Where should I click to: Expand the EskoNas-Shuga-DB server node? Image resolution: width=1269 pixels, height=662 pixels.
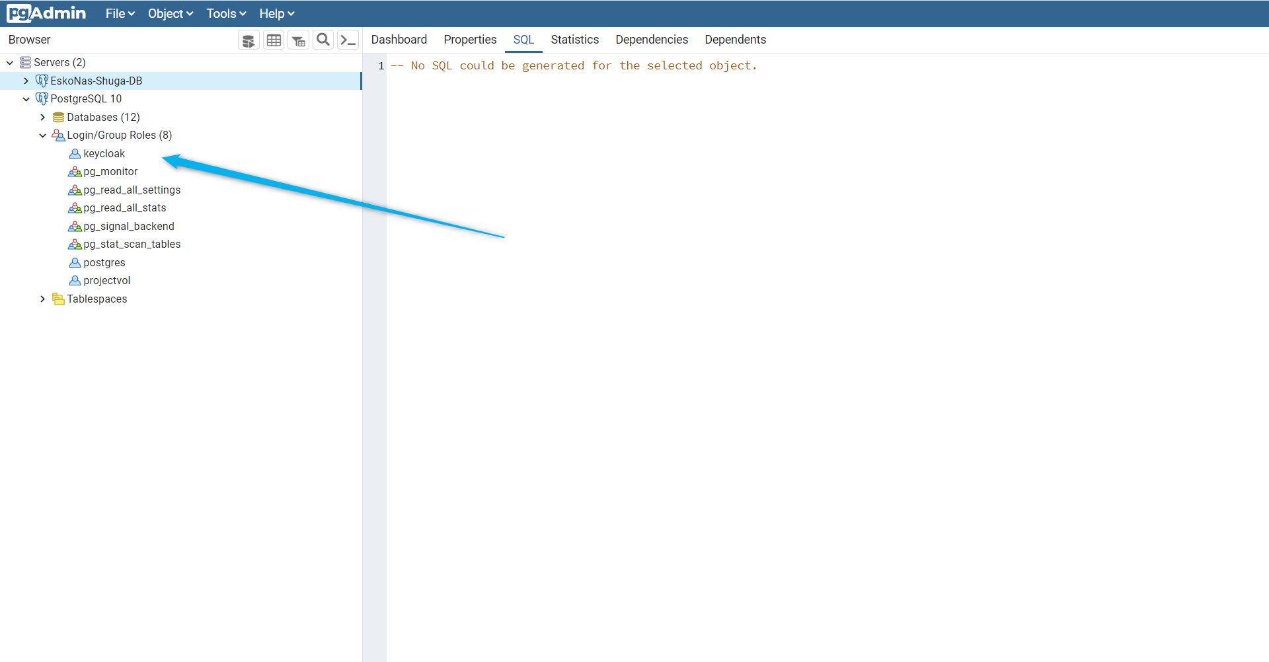26,81
